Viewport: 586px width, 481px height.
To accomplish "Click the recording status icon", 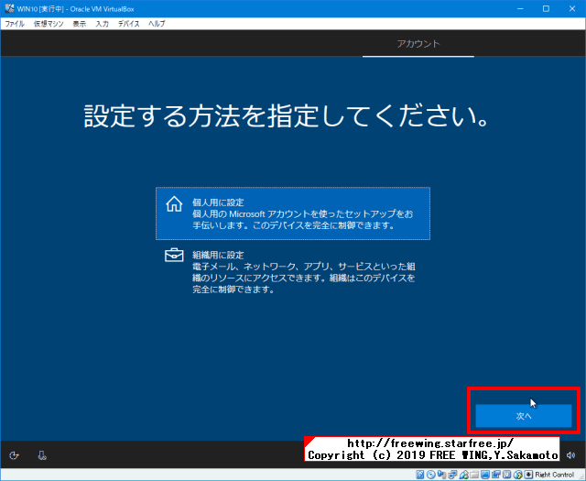I will [496, 475].
